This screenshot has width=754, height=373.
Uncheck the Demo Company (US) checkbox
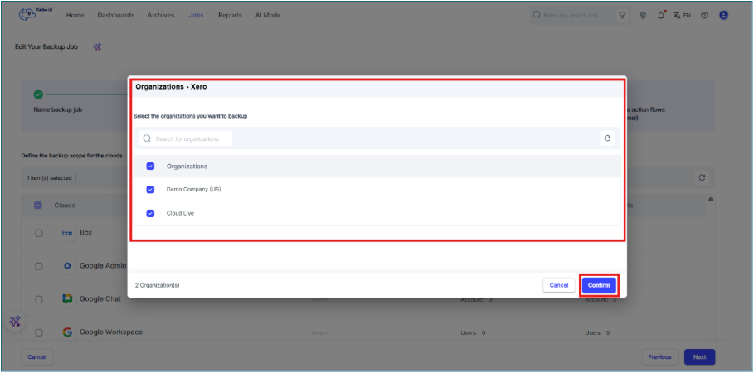(x=150, y=190)
